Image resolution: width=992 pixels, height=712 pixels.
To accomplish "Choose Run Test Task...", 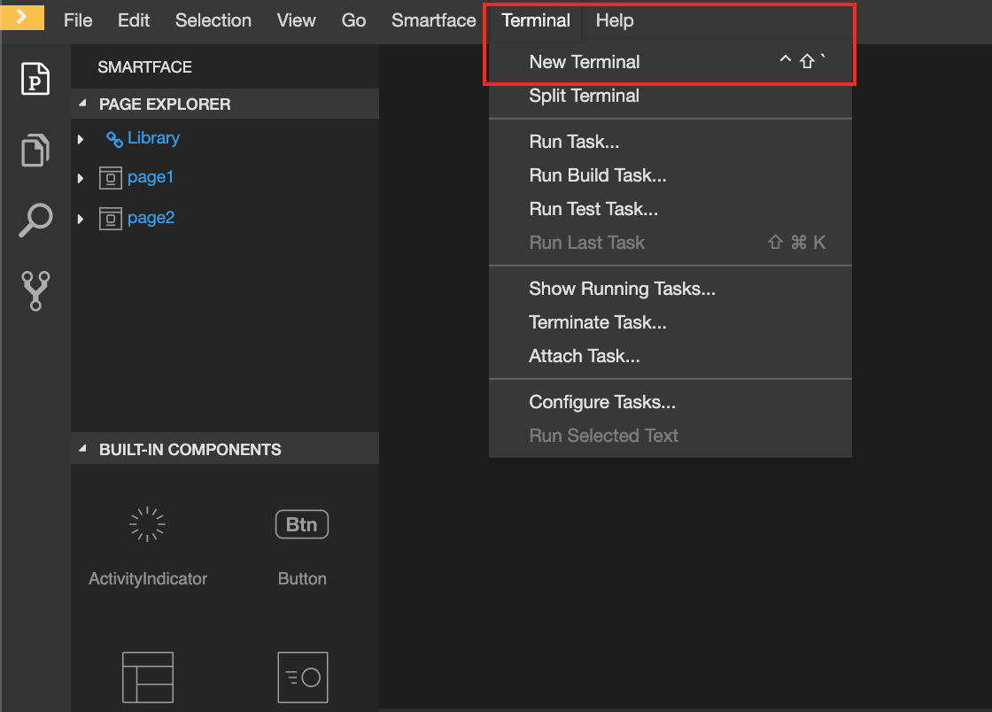I will [670, 209].
